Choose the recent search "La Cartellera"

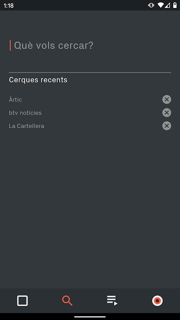[26, 126]
